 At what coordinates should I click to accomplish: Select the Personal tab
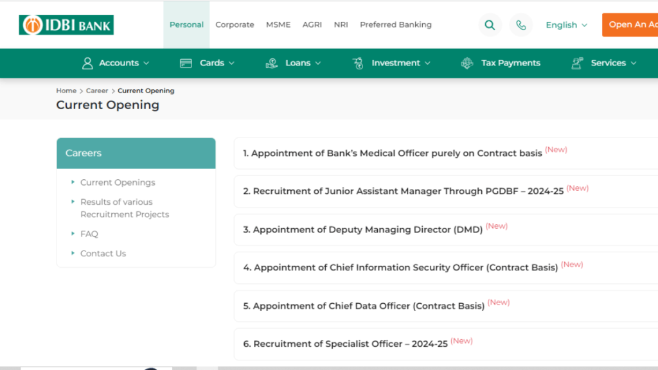click(186, 25)
